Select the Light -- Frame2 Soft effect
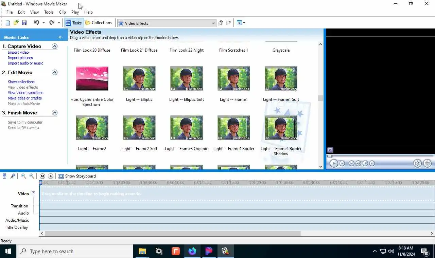This screenshot has height=258, width=435. (x=139, y=128)
